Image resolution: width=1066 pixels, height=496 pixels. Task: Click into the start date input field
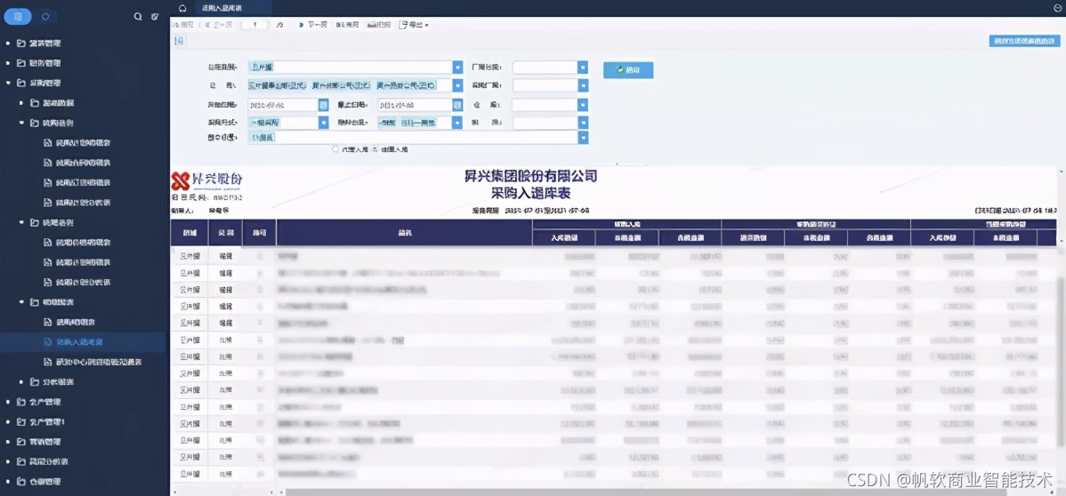[284, 105]
